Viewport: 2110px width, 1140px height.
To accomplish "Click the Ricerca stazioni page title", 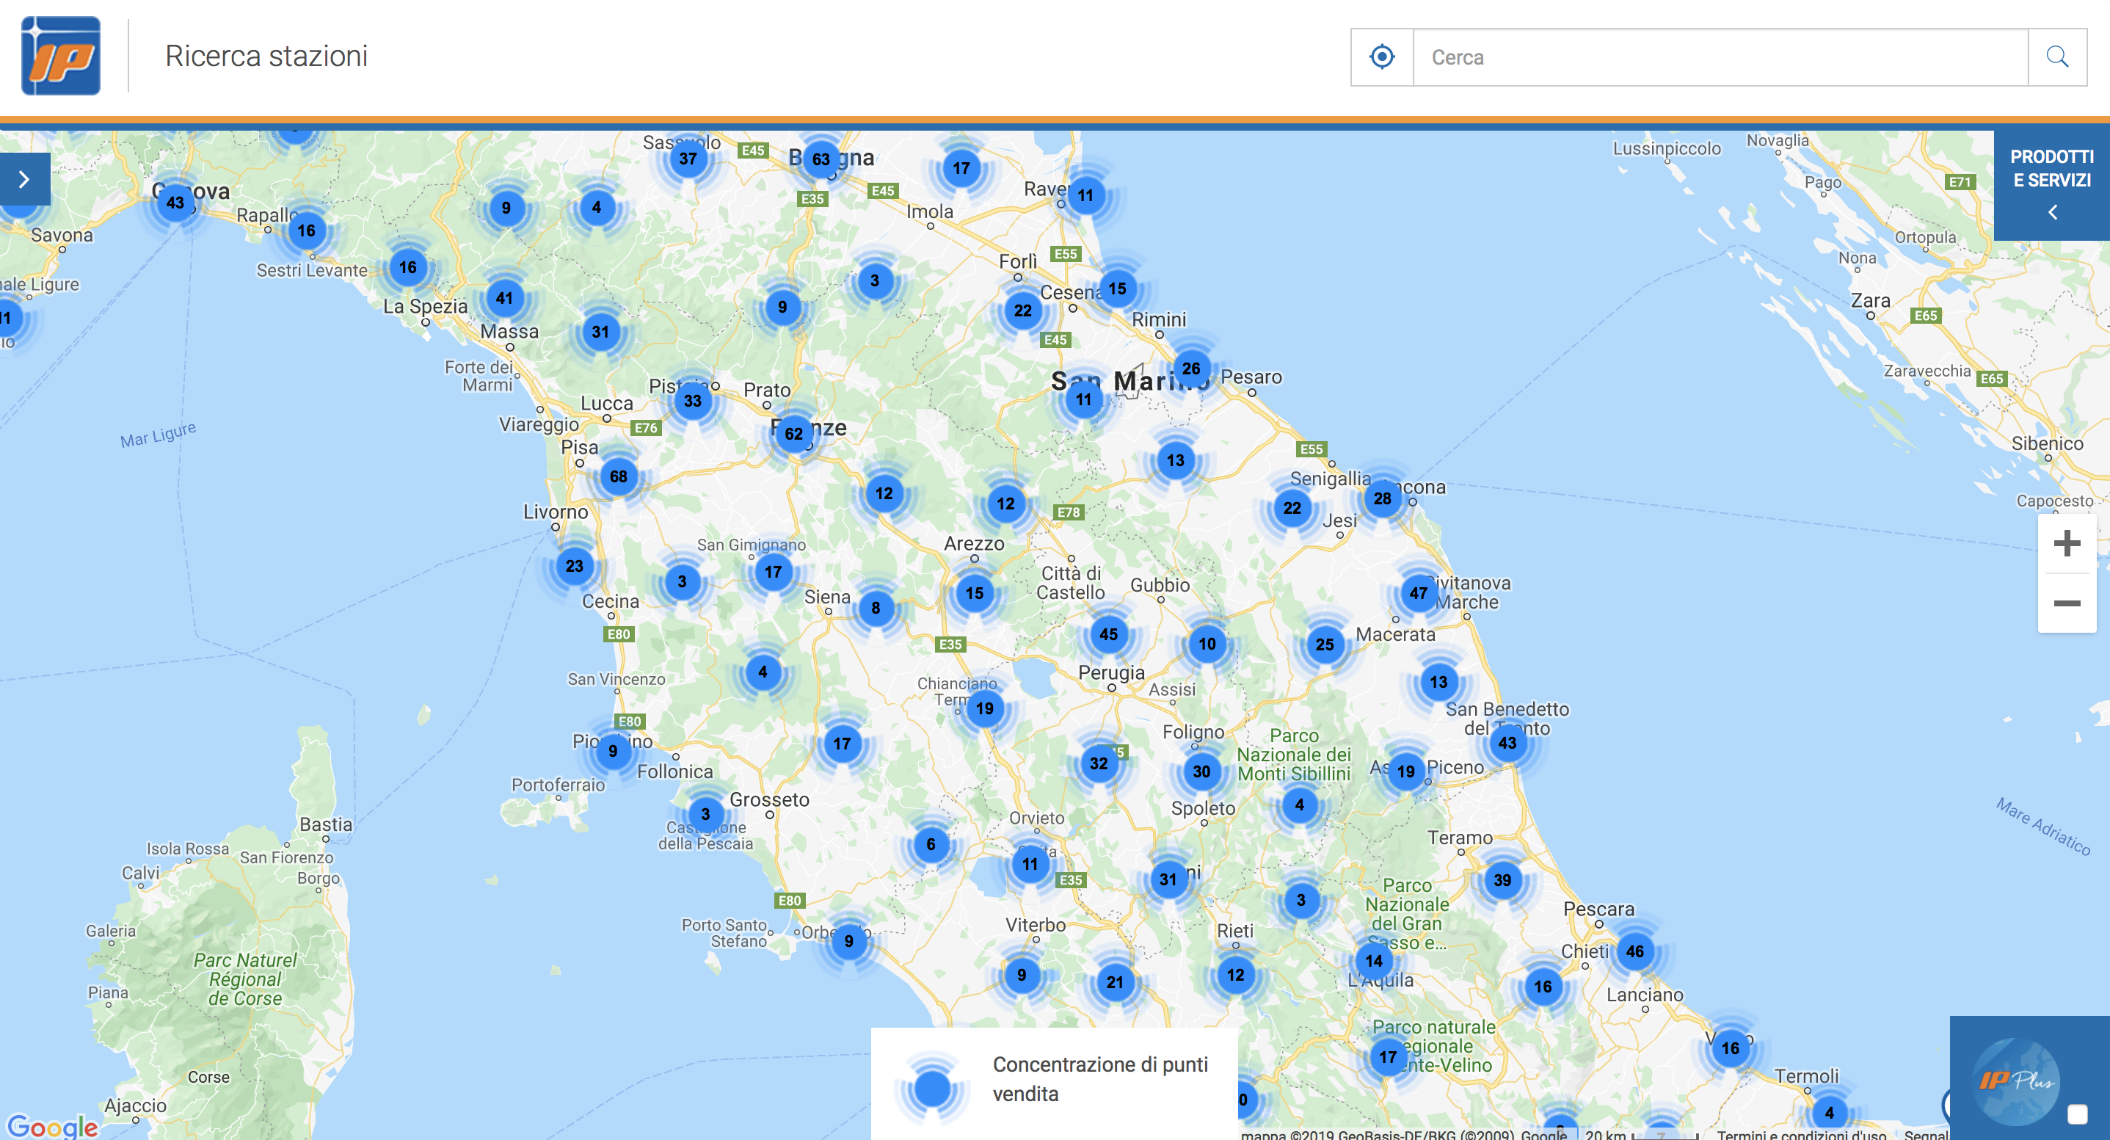I will [266, 56].
